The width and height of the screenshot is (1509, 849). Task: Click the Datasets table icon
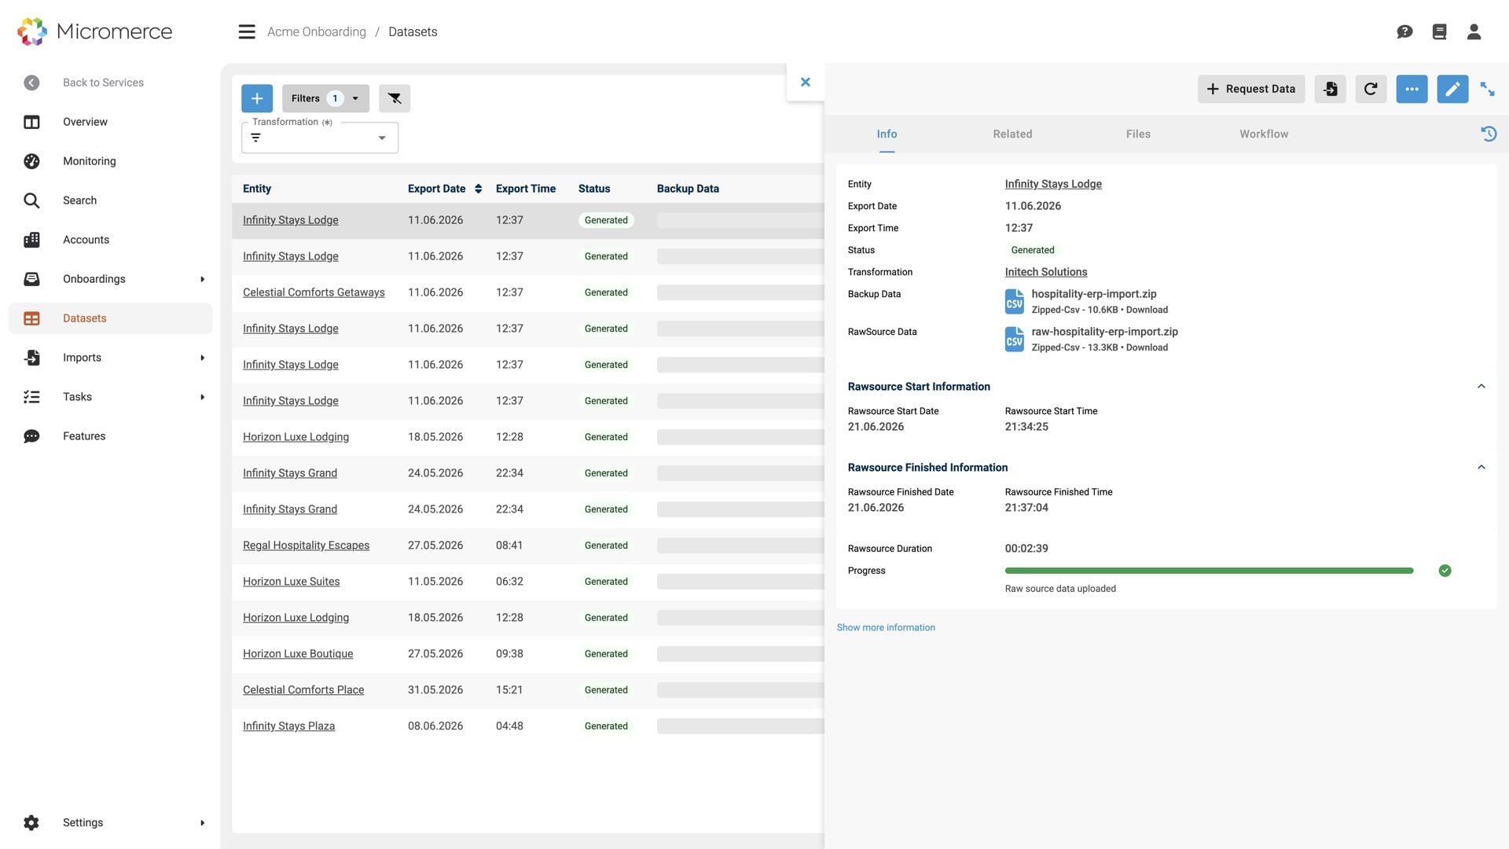[x=31, y=318]
